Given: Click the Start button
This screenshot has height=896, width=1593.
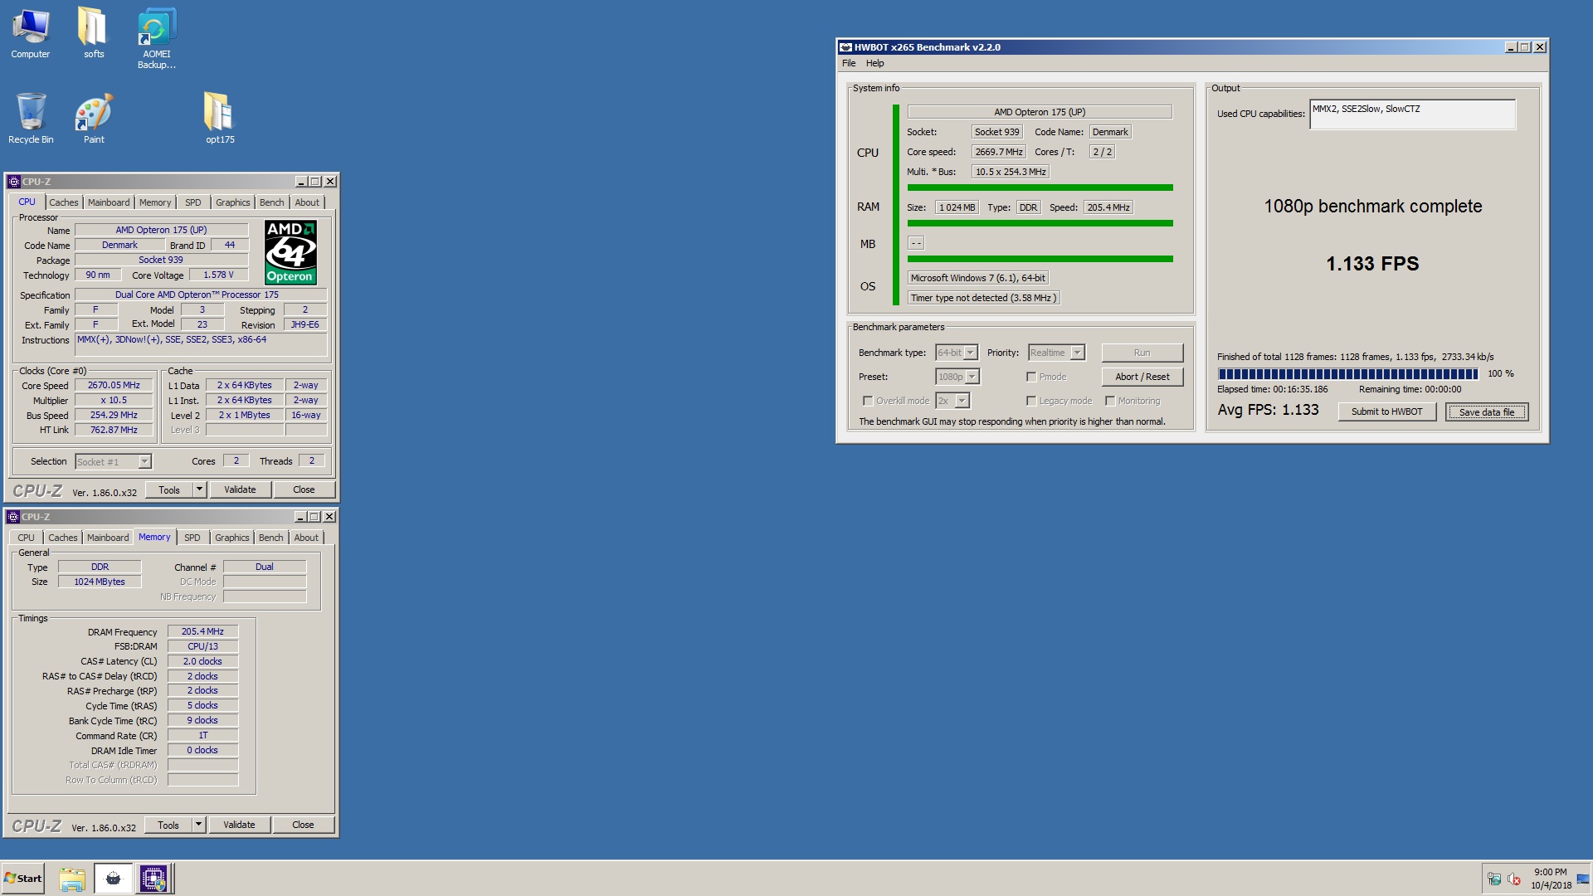Looking at the screenshot, I should pos(22,879).
